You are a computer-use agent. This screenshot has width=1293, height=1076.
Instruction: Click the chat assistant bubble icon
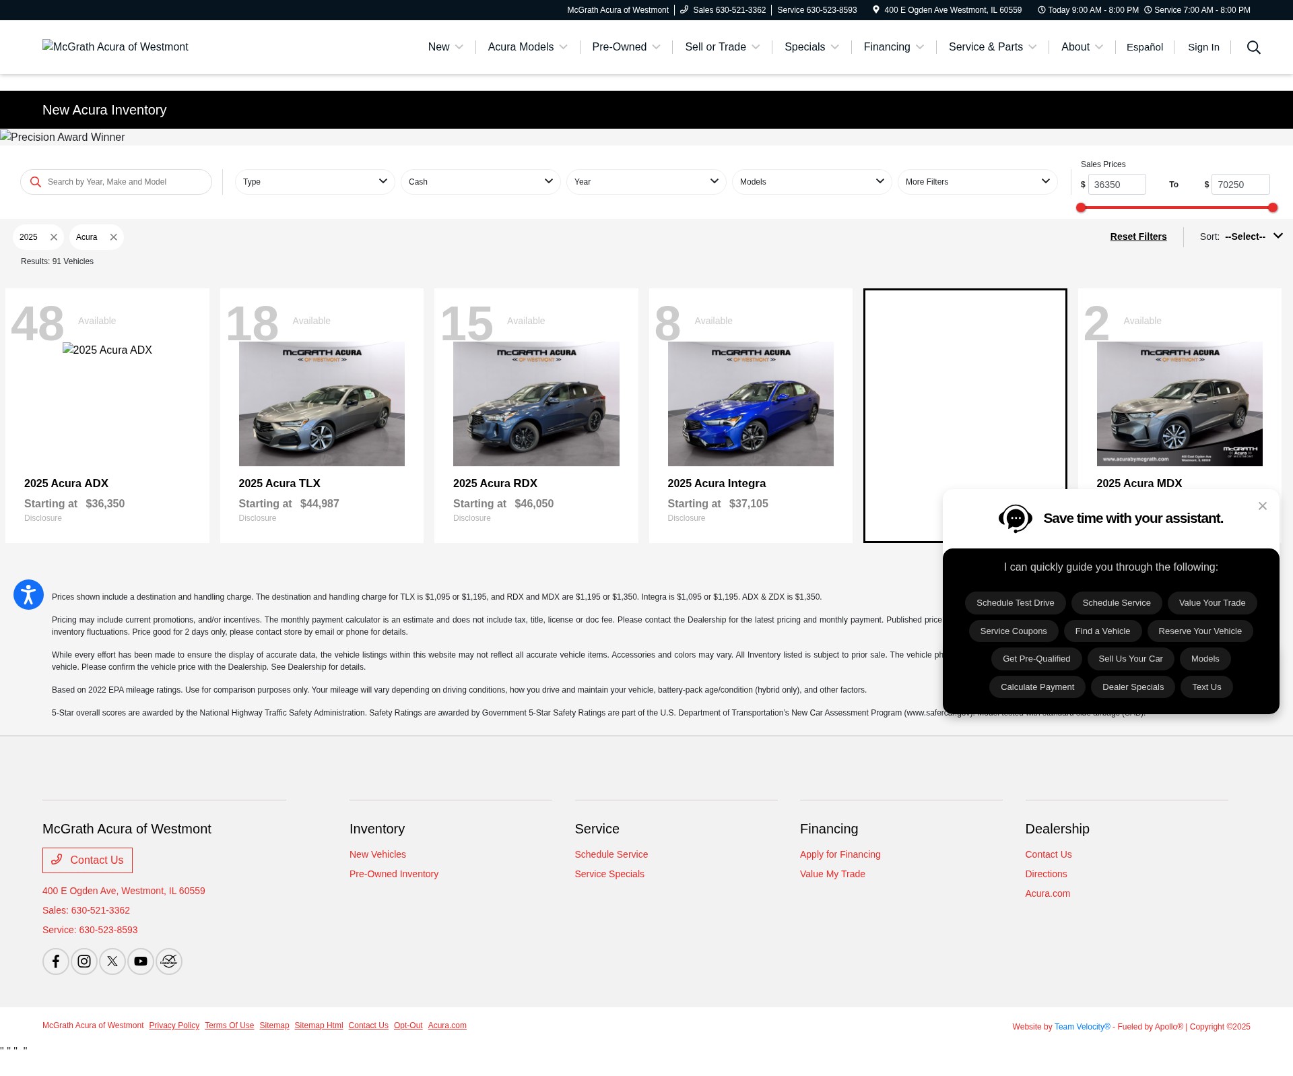[1015, 519]
